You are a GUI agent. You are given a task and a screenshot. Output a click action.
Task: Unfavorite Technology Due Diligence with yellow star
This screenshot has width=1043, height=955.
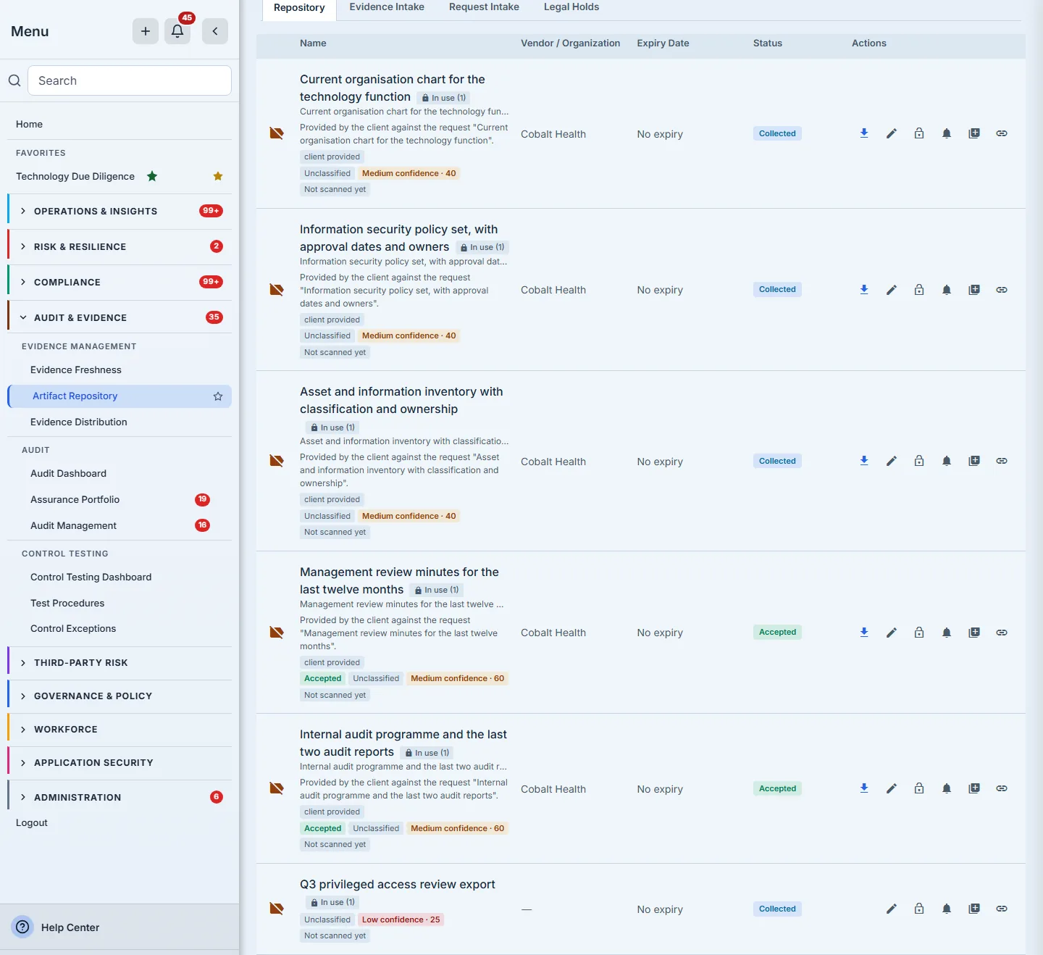(x=218, y=176)
